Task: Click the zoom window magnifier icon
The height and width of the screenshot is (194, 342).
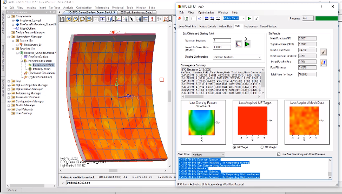Action: pyautogui.click(x=82, y=19)
